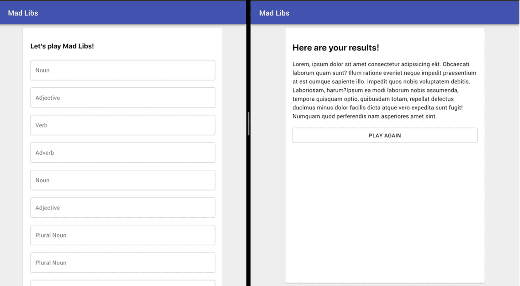Click the topmost Noun input field
520x286 pixels.
click(122, 70)
